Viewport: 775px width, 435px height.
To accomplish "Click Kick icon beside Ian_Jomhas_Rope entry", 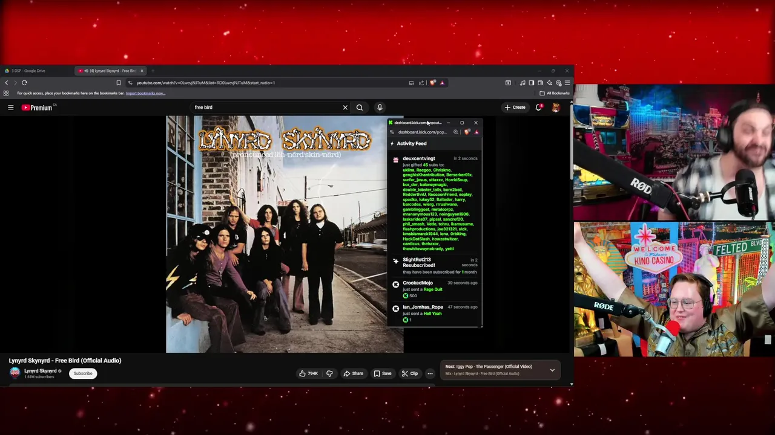I will (x=396, y=309).
